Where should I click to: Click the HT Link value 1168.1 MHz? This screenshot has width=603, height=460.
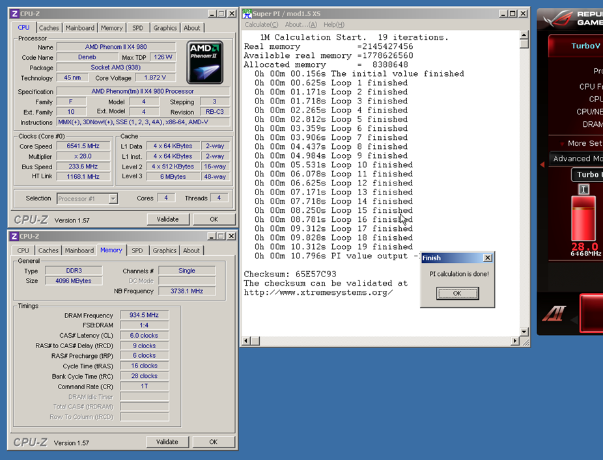(83, 177)
